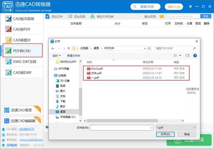Screen dimensions: 214x149
Task: Go up one folder level
Action: click(x=69, y=48)
